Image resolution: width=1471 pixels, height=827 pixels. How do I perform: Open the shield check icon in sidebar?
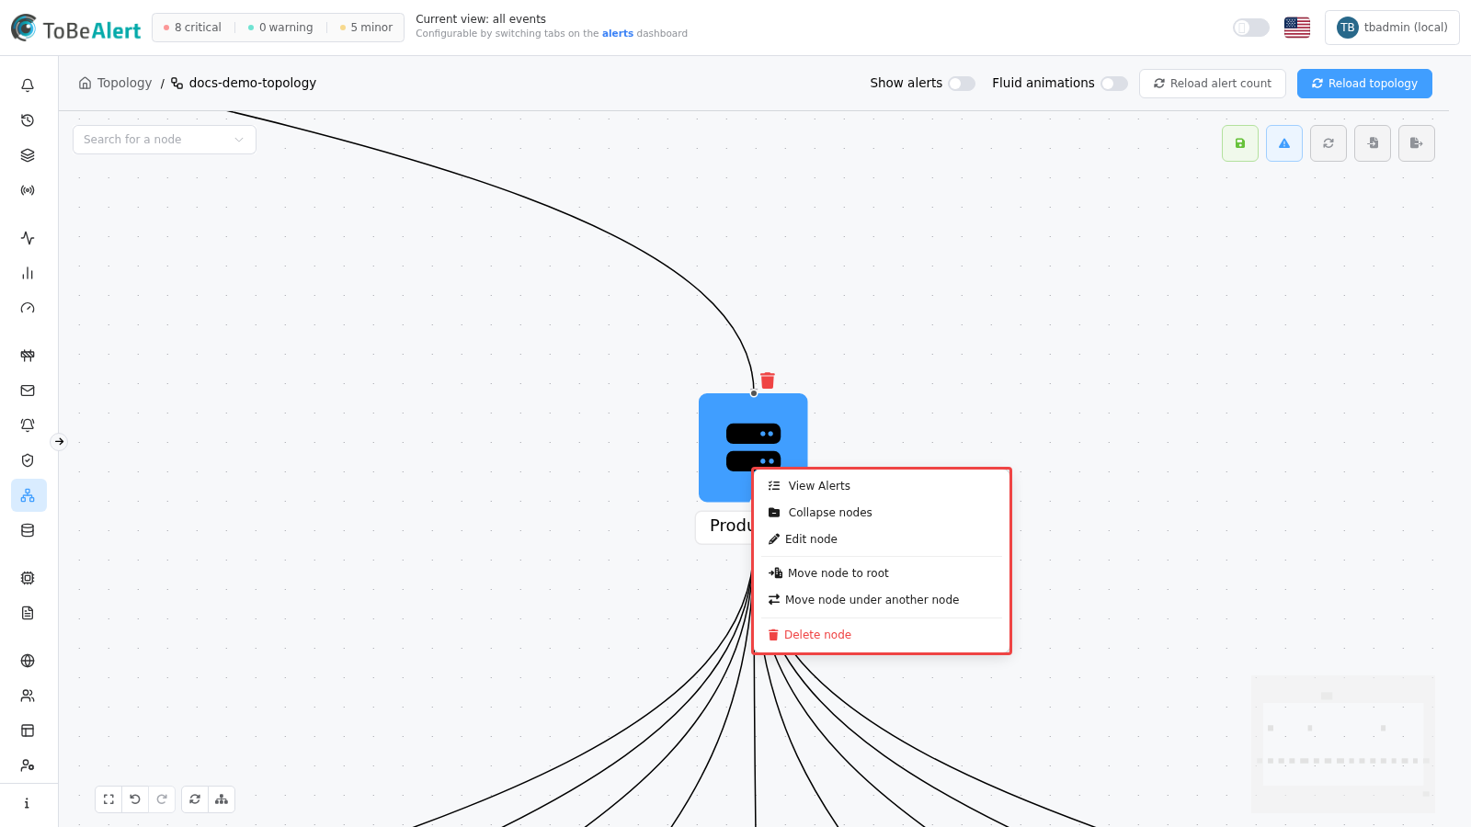coord(28,460)
